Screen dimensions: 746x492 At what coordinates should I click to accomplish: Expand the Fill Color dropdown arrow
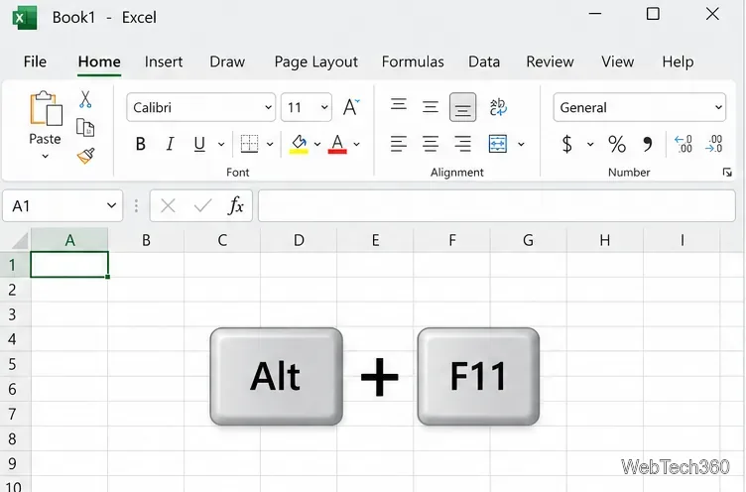(317, 144)
